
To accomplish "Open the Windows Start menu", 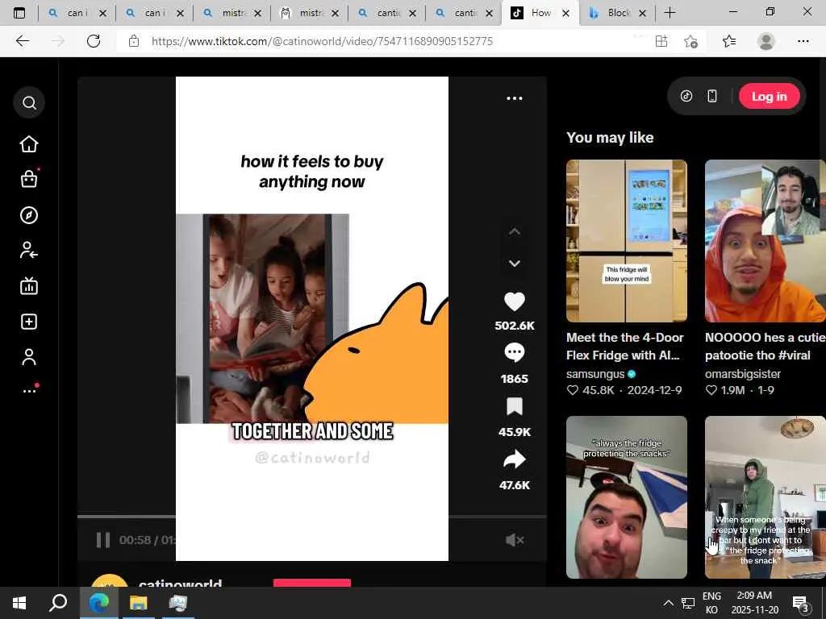I will pyautogui.click(x=19, y=603).
